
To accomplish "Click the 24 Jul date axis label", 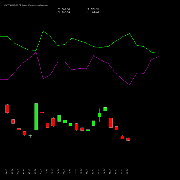I will click(104, 172).
